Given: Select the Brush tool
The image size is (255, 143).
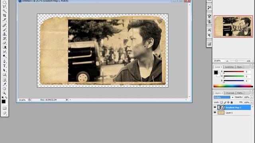Looking at the screenshot, I should (4, 30).
